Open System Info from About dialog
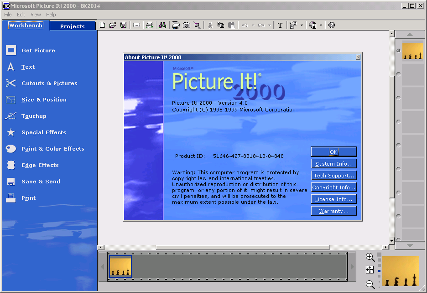The width and height of the screenshot is (427, 293). click(x=333, y=164)
